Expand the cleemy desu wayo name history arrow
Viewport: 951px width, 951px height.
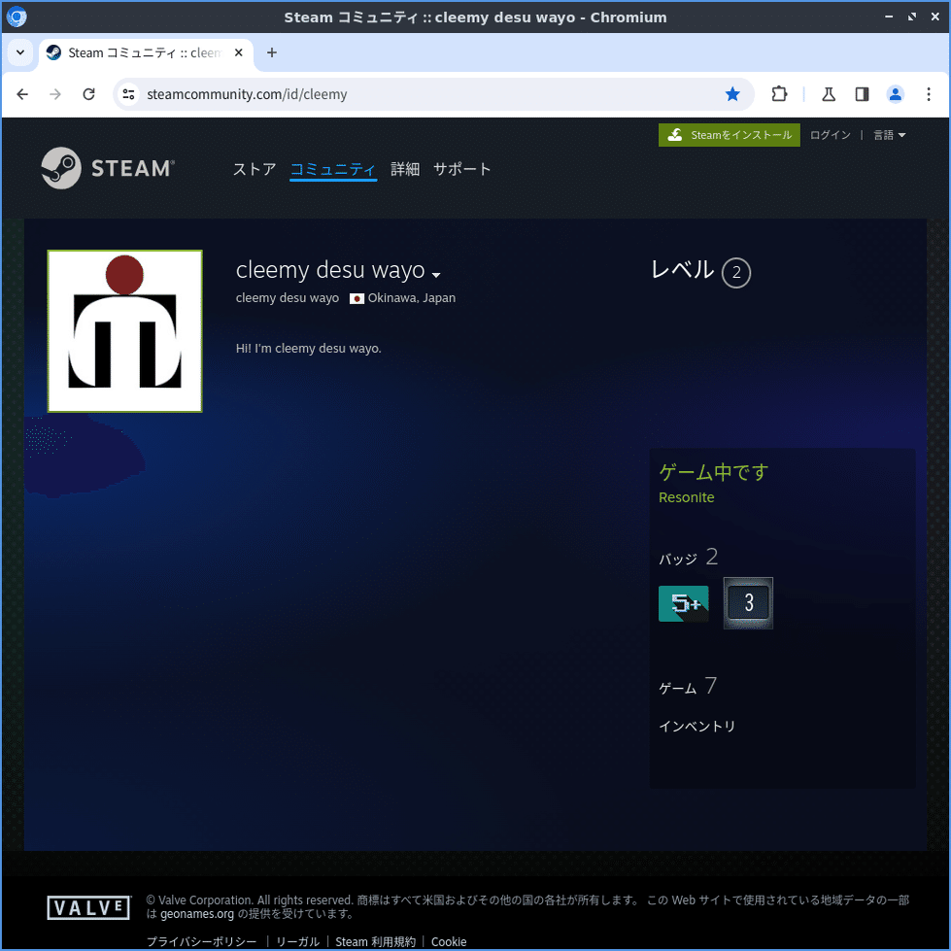coord(436,275)
